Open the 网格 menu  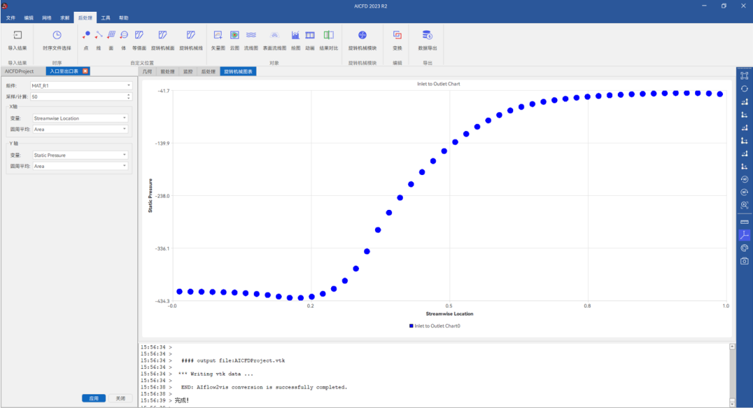pos(47,17)
